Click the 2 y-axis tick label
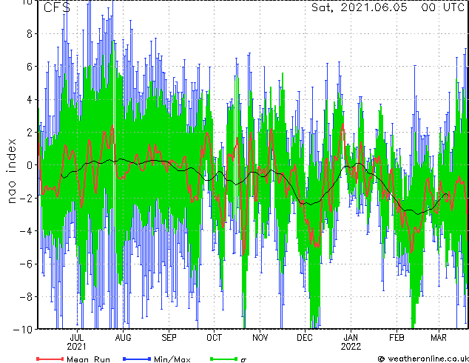The width and height of the screenshot is (469, 363). click(x=30, y=133)
